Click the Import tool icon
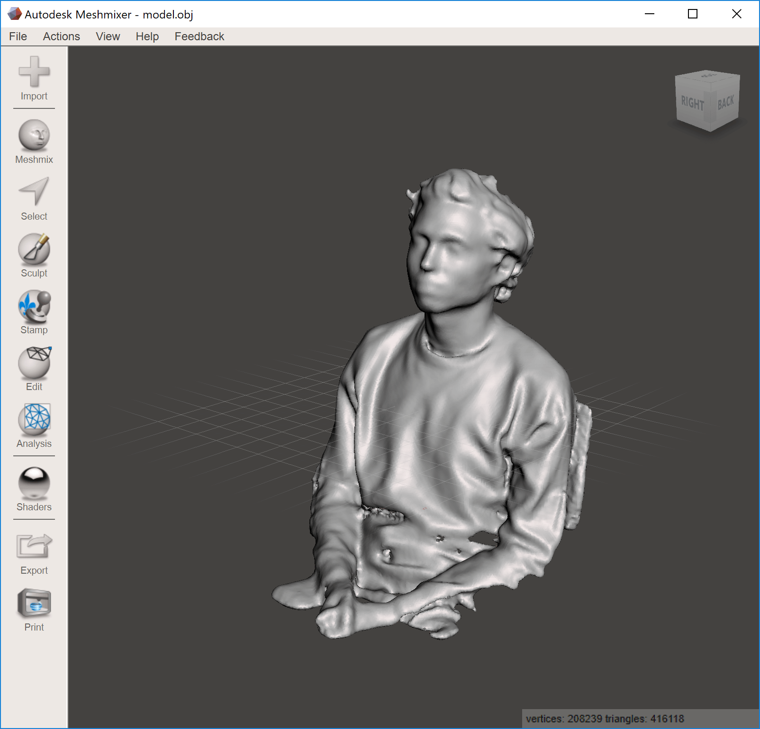760x729 pixels. (x=34, y=72)
